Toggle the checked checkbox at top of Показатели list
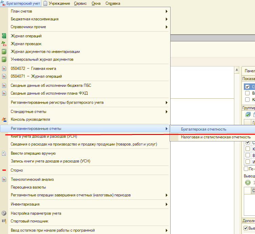The height and width of the screenshot is (234, 255). tap(247, 87)
